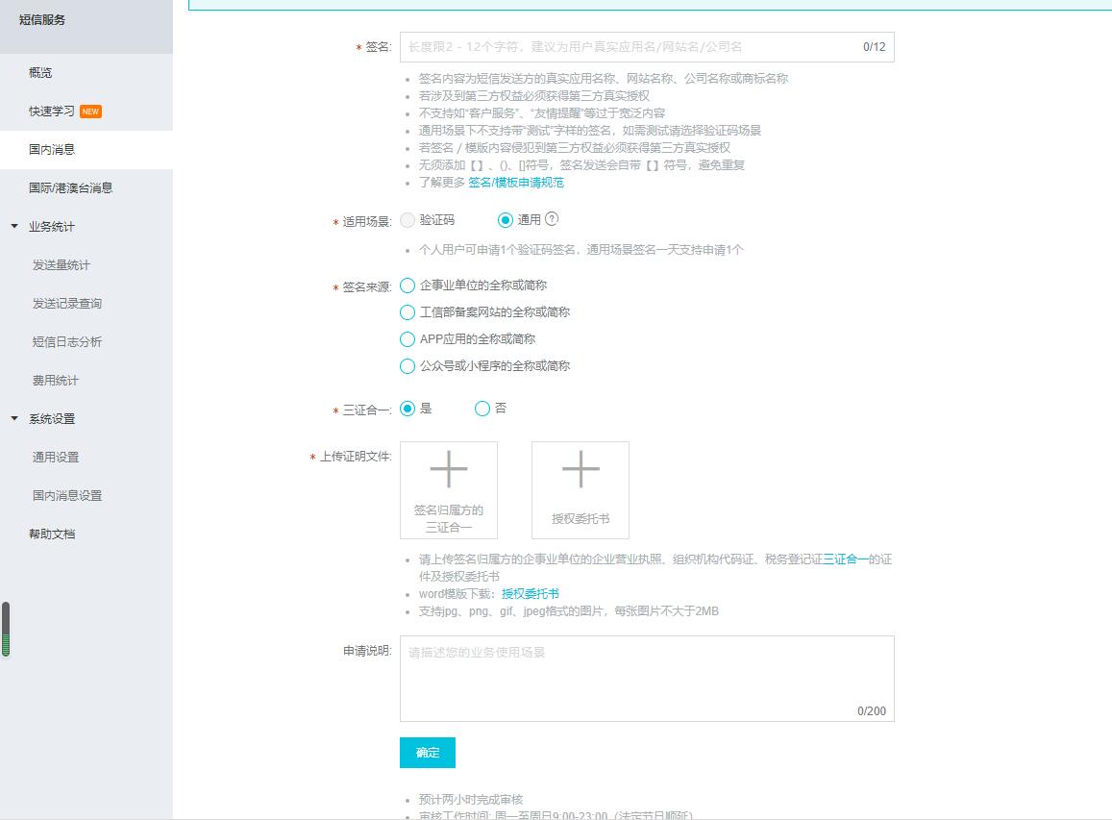The height and width of the screenshot is (820, 1112).
Task: Click the plus to upload 签名归属方的三证合一
Action: [449, 469]
